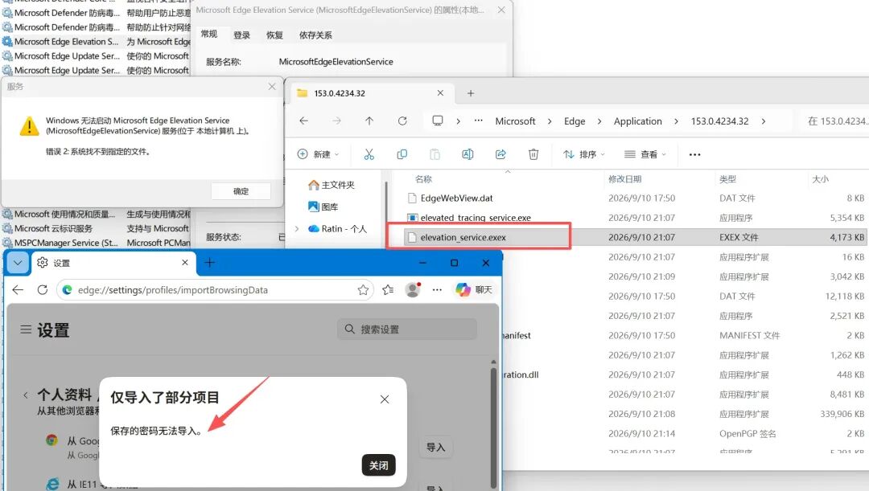Click the Explorer back arrow
Image resolution: width=869 pixels, height=491 pixels.
tap(303, 121)
